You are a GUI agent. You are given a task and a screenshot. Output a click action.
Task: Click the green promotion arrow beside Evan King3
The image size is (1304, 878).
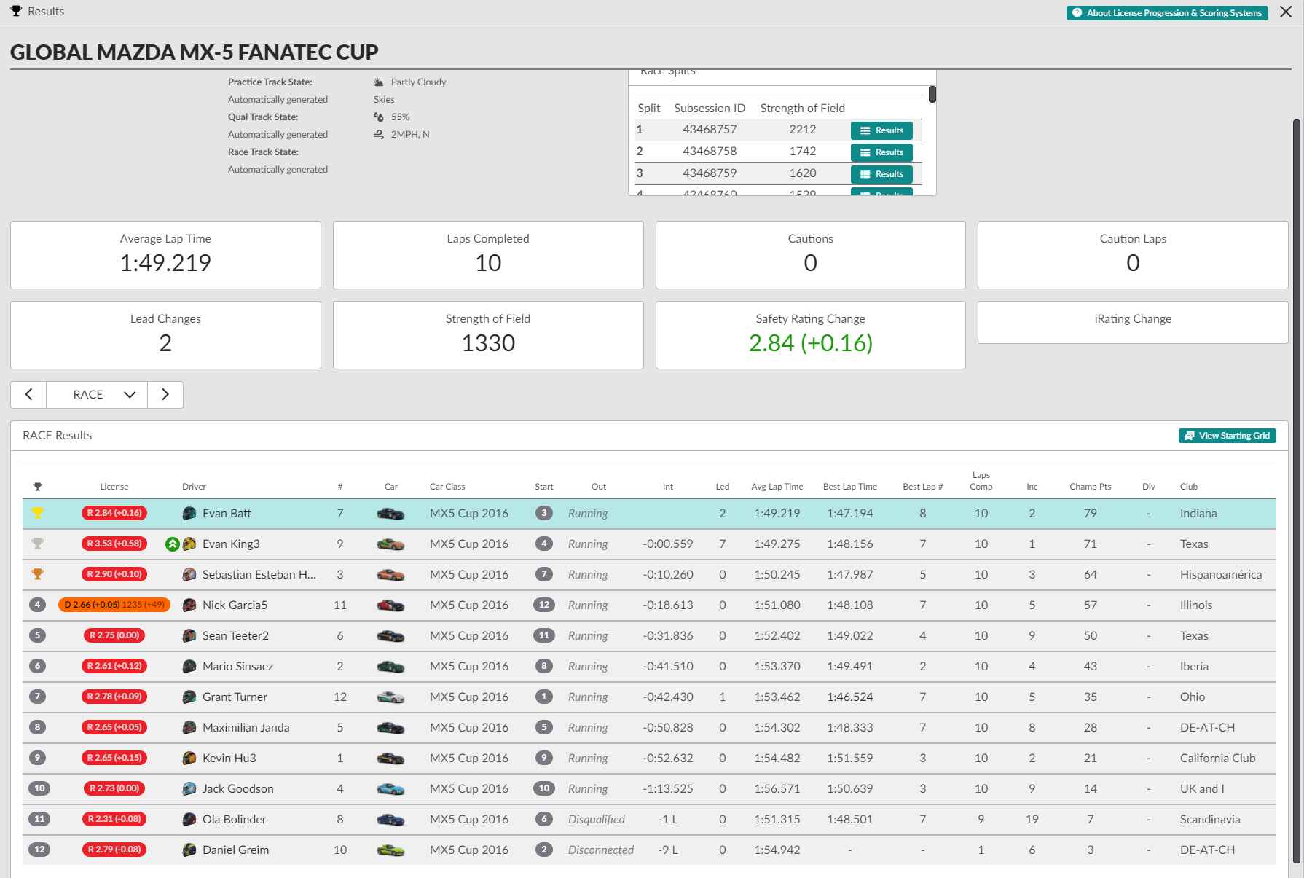(x=172, y=544)
